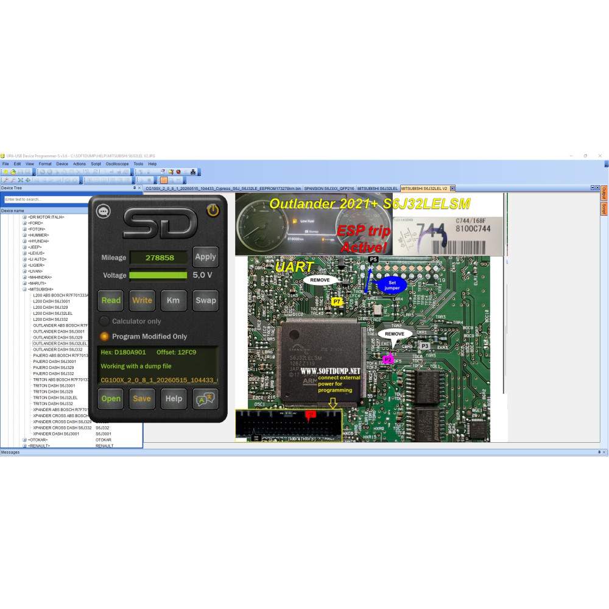609x609 pixels.
Task: Pin the Messages panel
Action: pos(599,452)
